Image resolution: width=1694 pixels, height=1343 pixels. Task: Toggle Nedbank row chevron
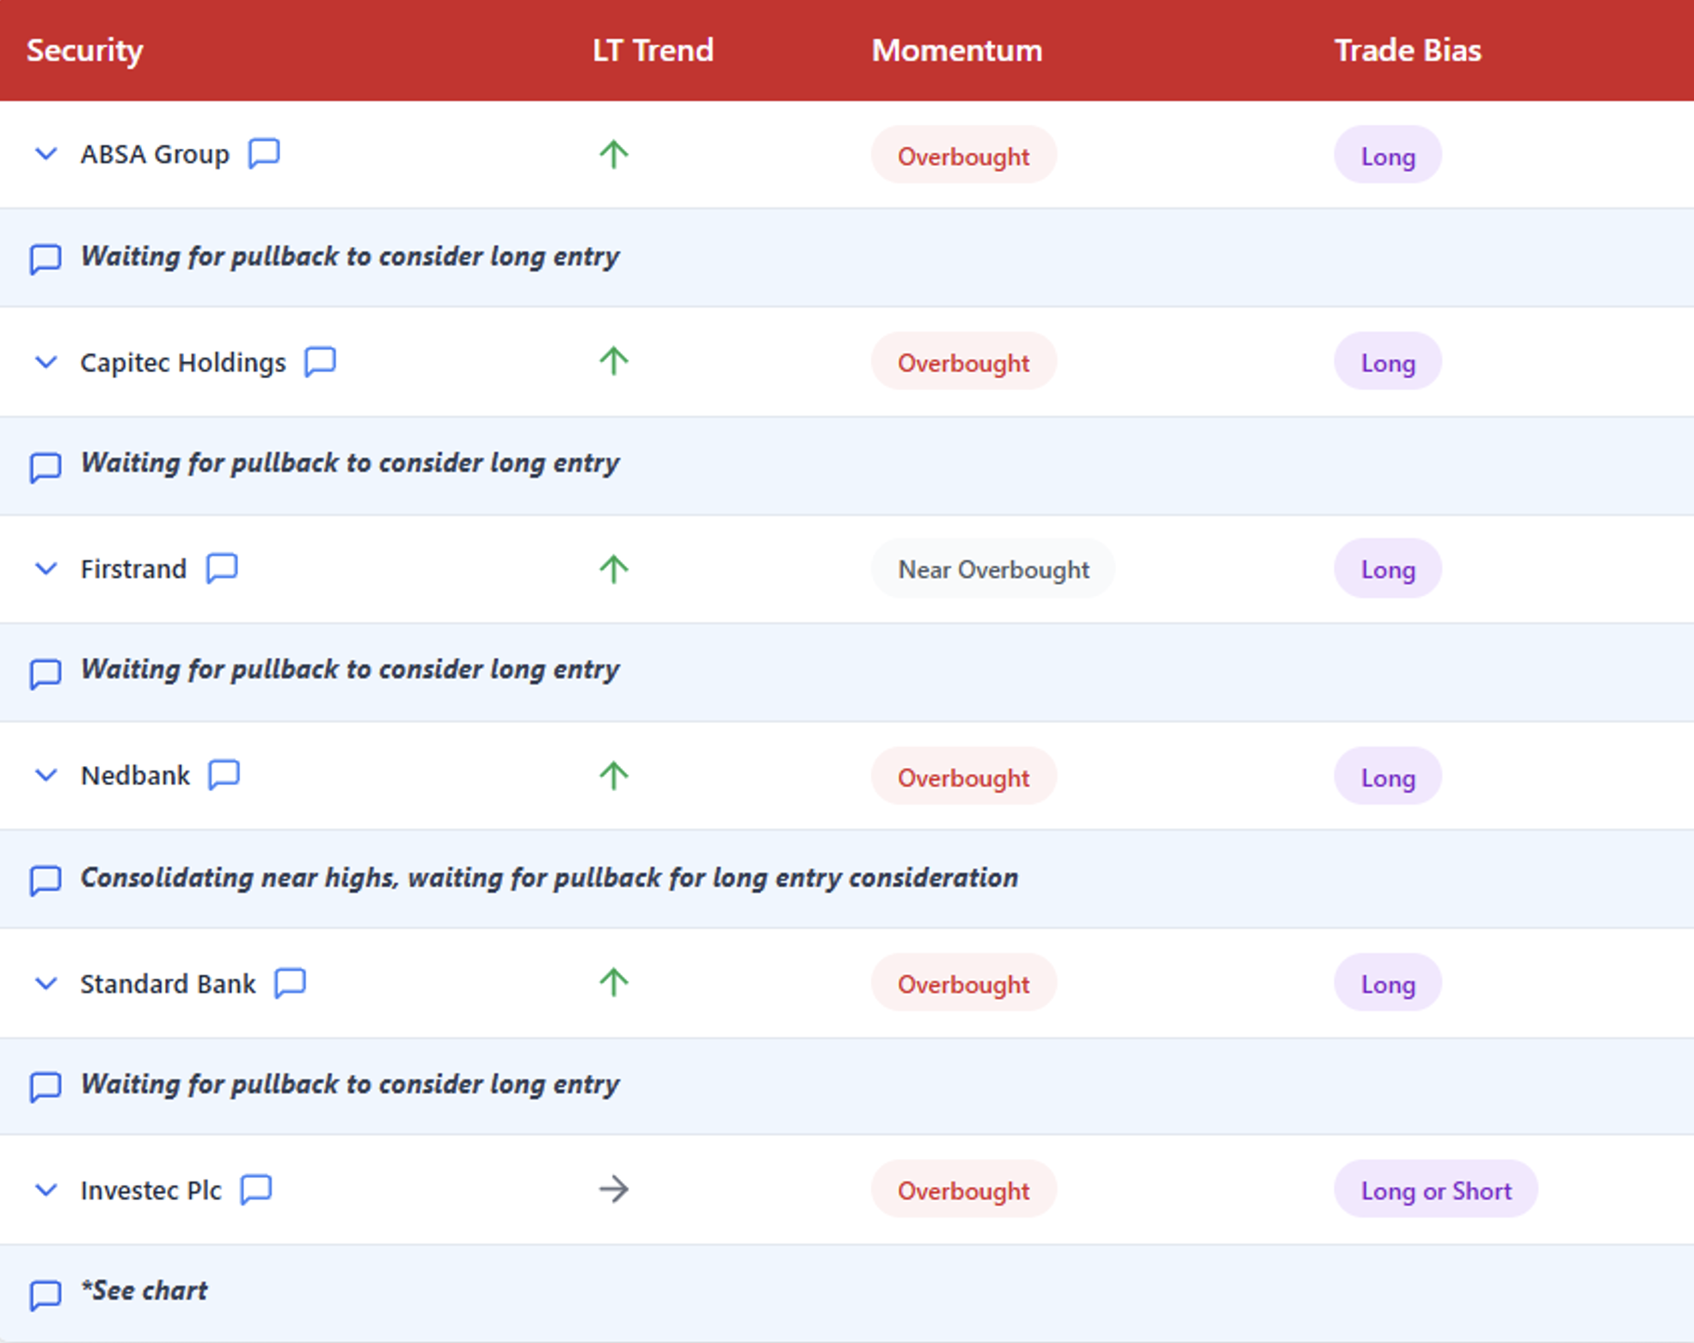(x=46, y=776)
